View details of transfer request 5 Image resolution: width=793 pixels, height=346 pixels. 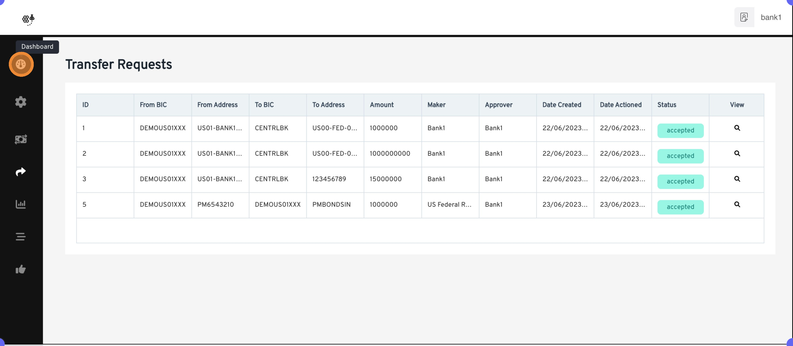point(737,205)
